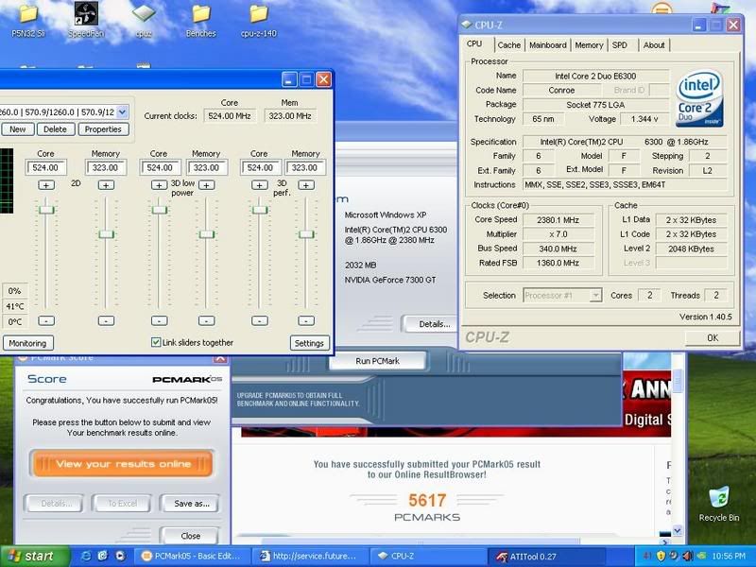Open the Windows Start menu

pos(34,557)
